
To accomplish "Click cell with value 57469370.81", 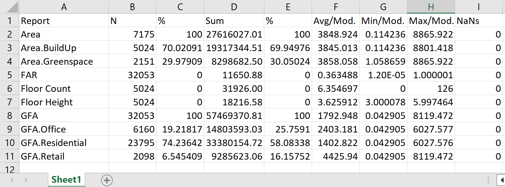I will click(234, 116).
